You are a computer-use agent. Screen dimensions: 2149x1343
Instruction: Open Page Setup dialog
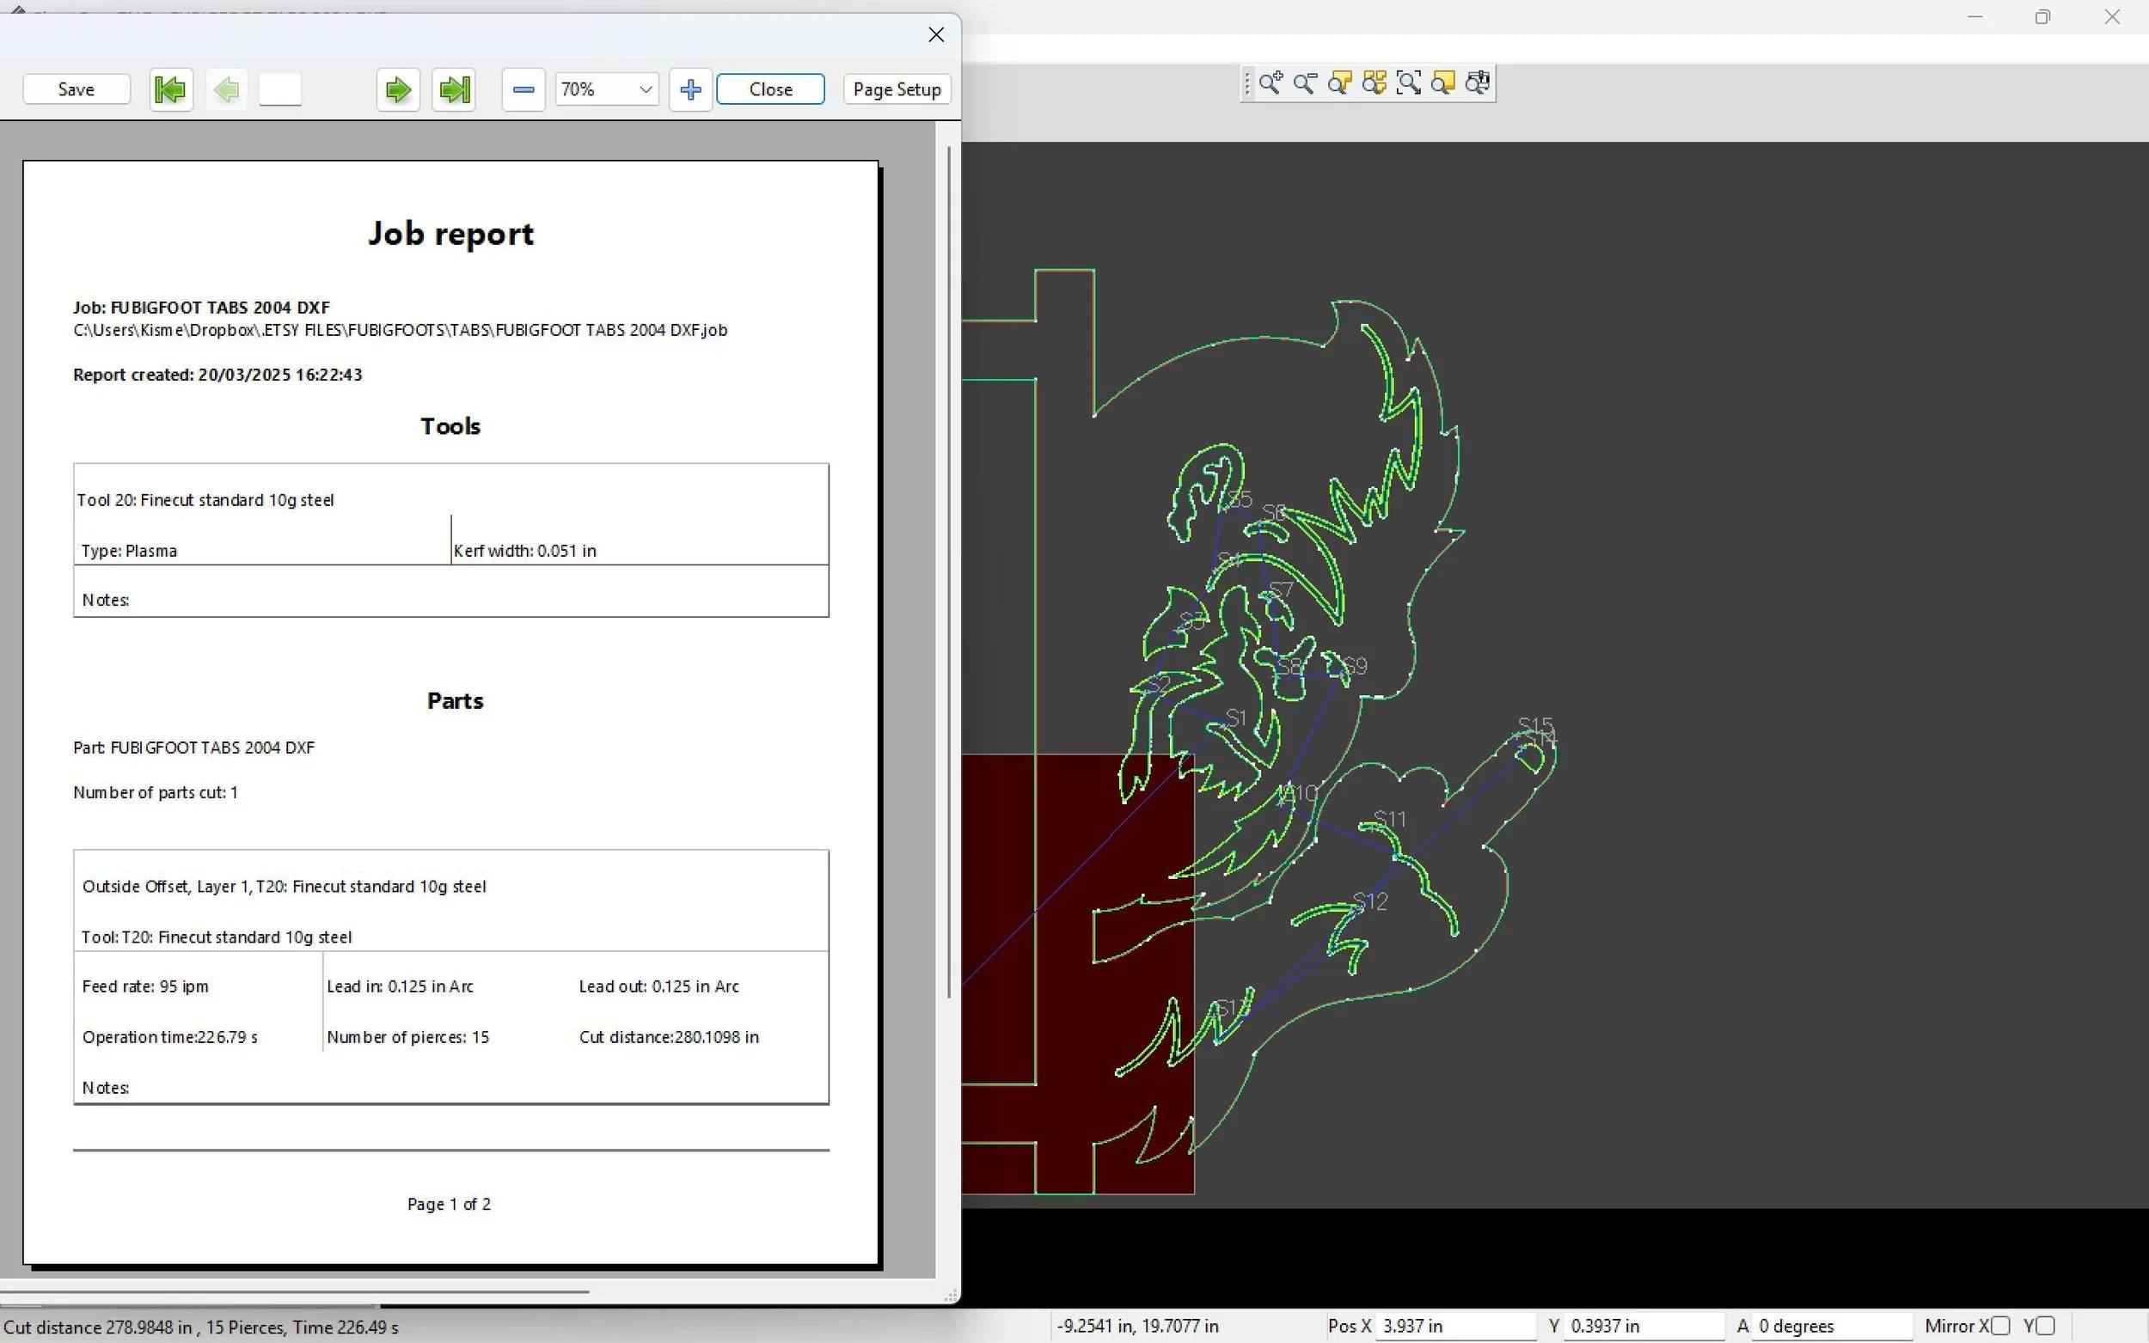pos(897,89)
